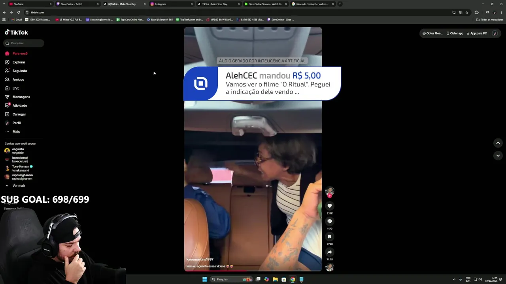
Task: Open followed account Tony Kanaan
Action: (18, 168)
